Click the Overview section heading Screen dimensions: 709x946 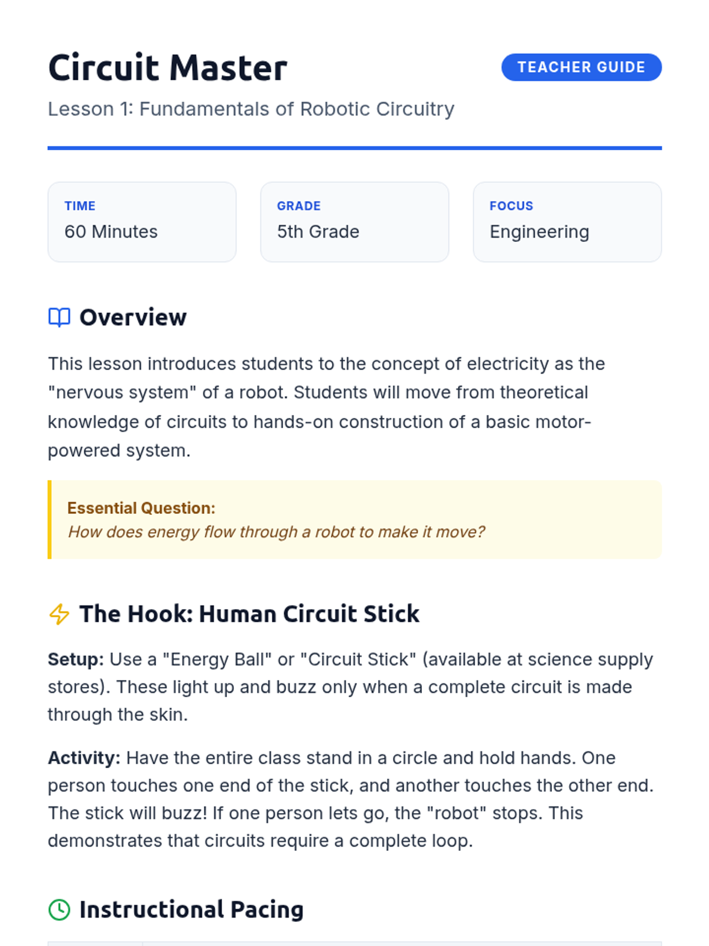click(x=133, y=318)
